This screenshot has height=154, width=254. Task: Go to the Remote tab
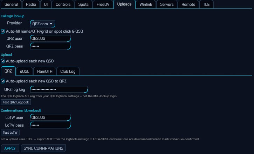pyautogui.click(x=188, y=4)
